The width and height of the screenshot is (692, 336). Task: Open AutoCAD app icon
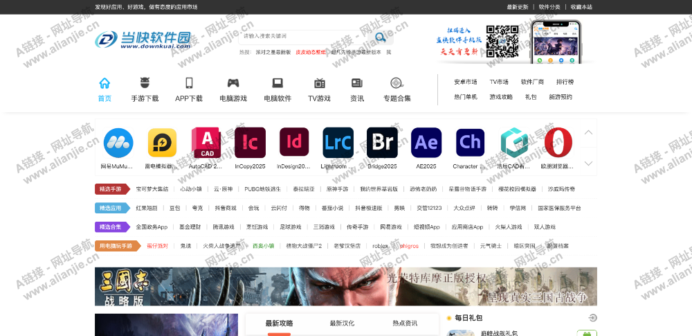[x=206, y=143]
